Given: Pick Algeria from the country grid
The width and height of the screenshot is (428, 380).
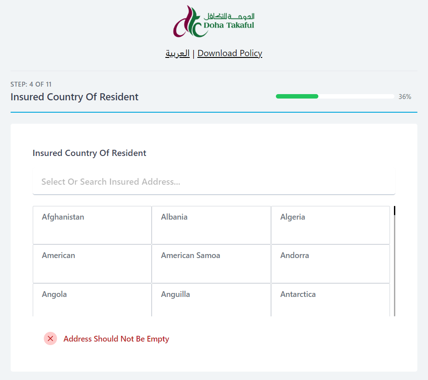Looking at the screenshot, I should 330,225.
